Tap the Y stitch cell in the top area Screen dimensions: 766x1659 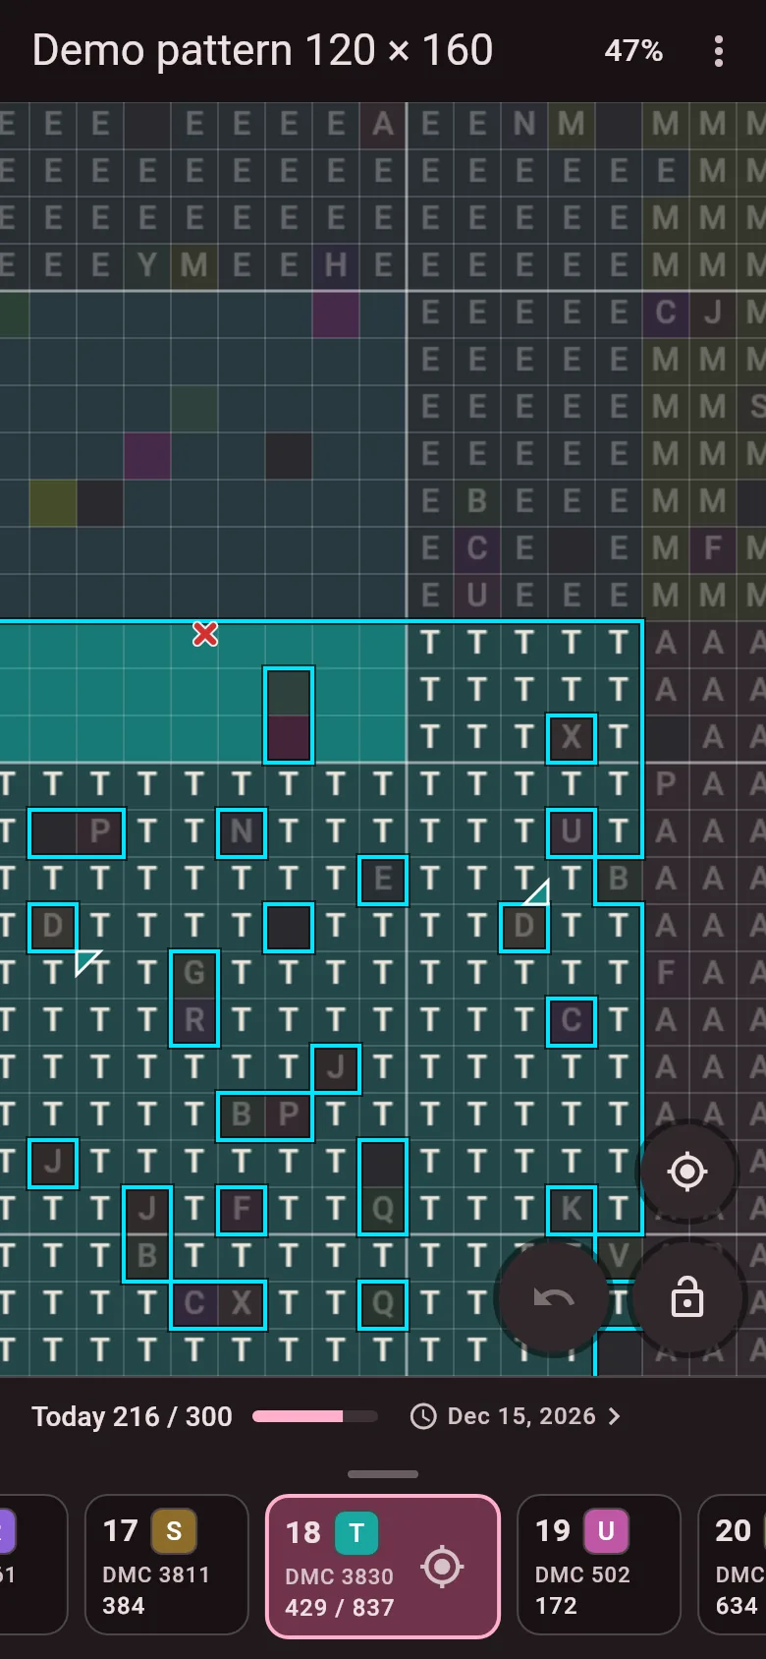pos(147,264)
